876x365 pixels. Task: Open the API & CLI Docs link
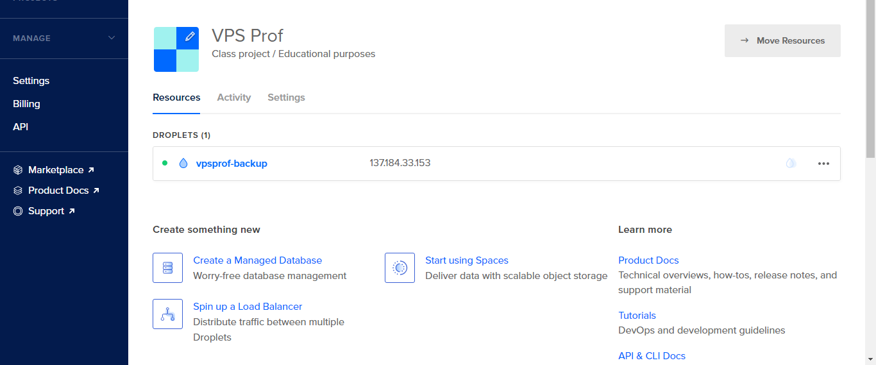652,356
